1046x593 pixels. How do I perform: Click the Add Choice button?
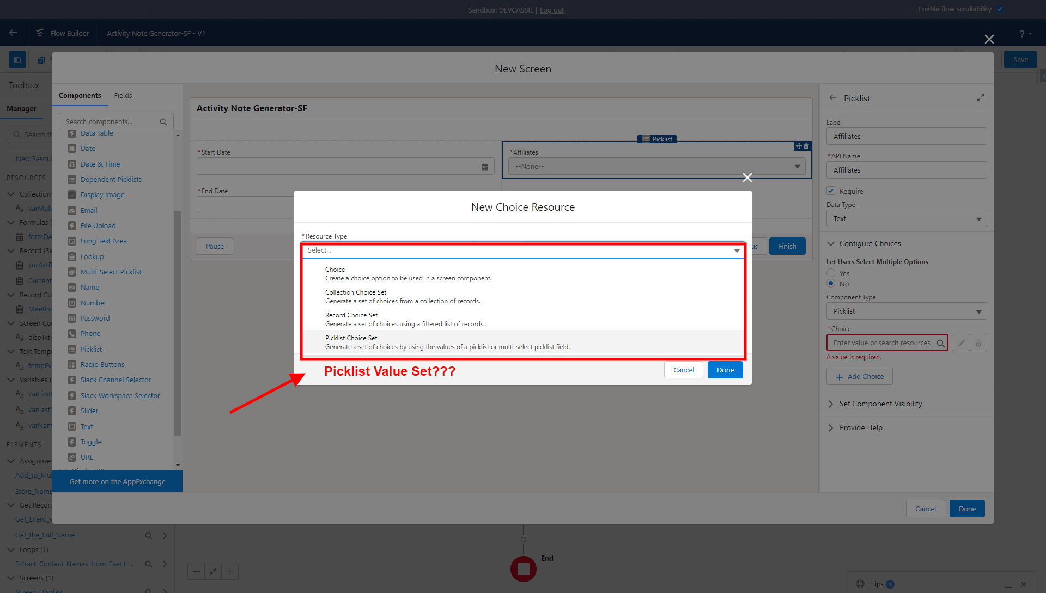click(x=859, y=376)
